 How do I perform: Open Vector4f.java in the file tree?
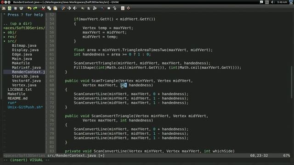click(x=26, y=81)
